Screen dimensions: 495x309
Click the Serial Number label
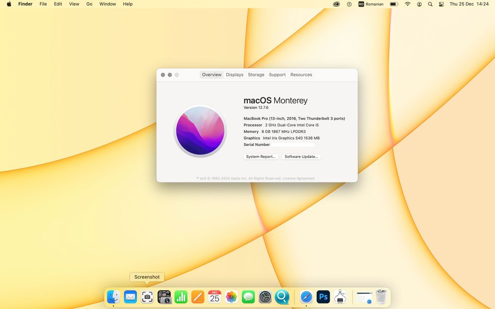[256, 145]
